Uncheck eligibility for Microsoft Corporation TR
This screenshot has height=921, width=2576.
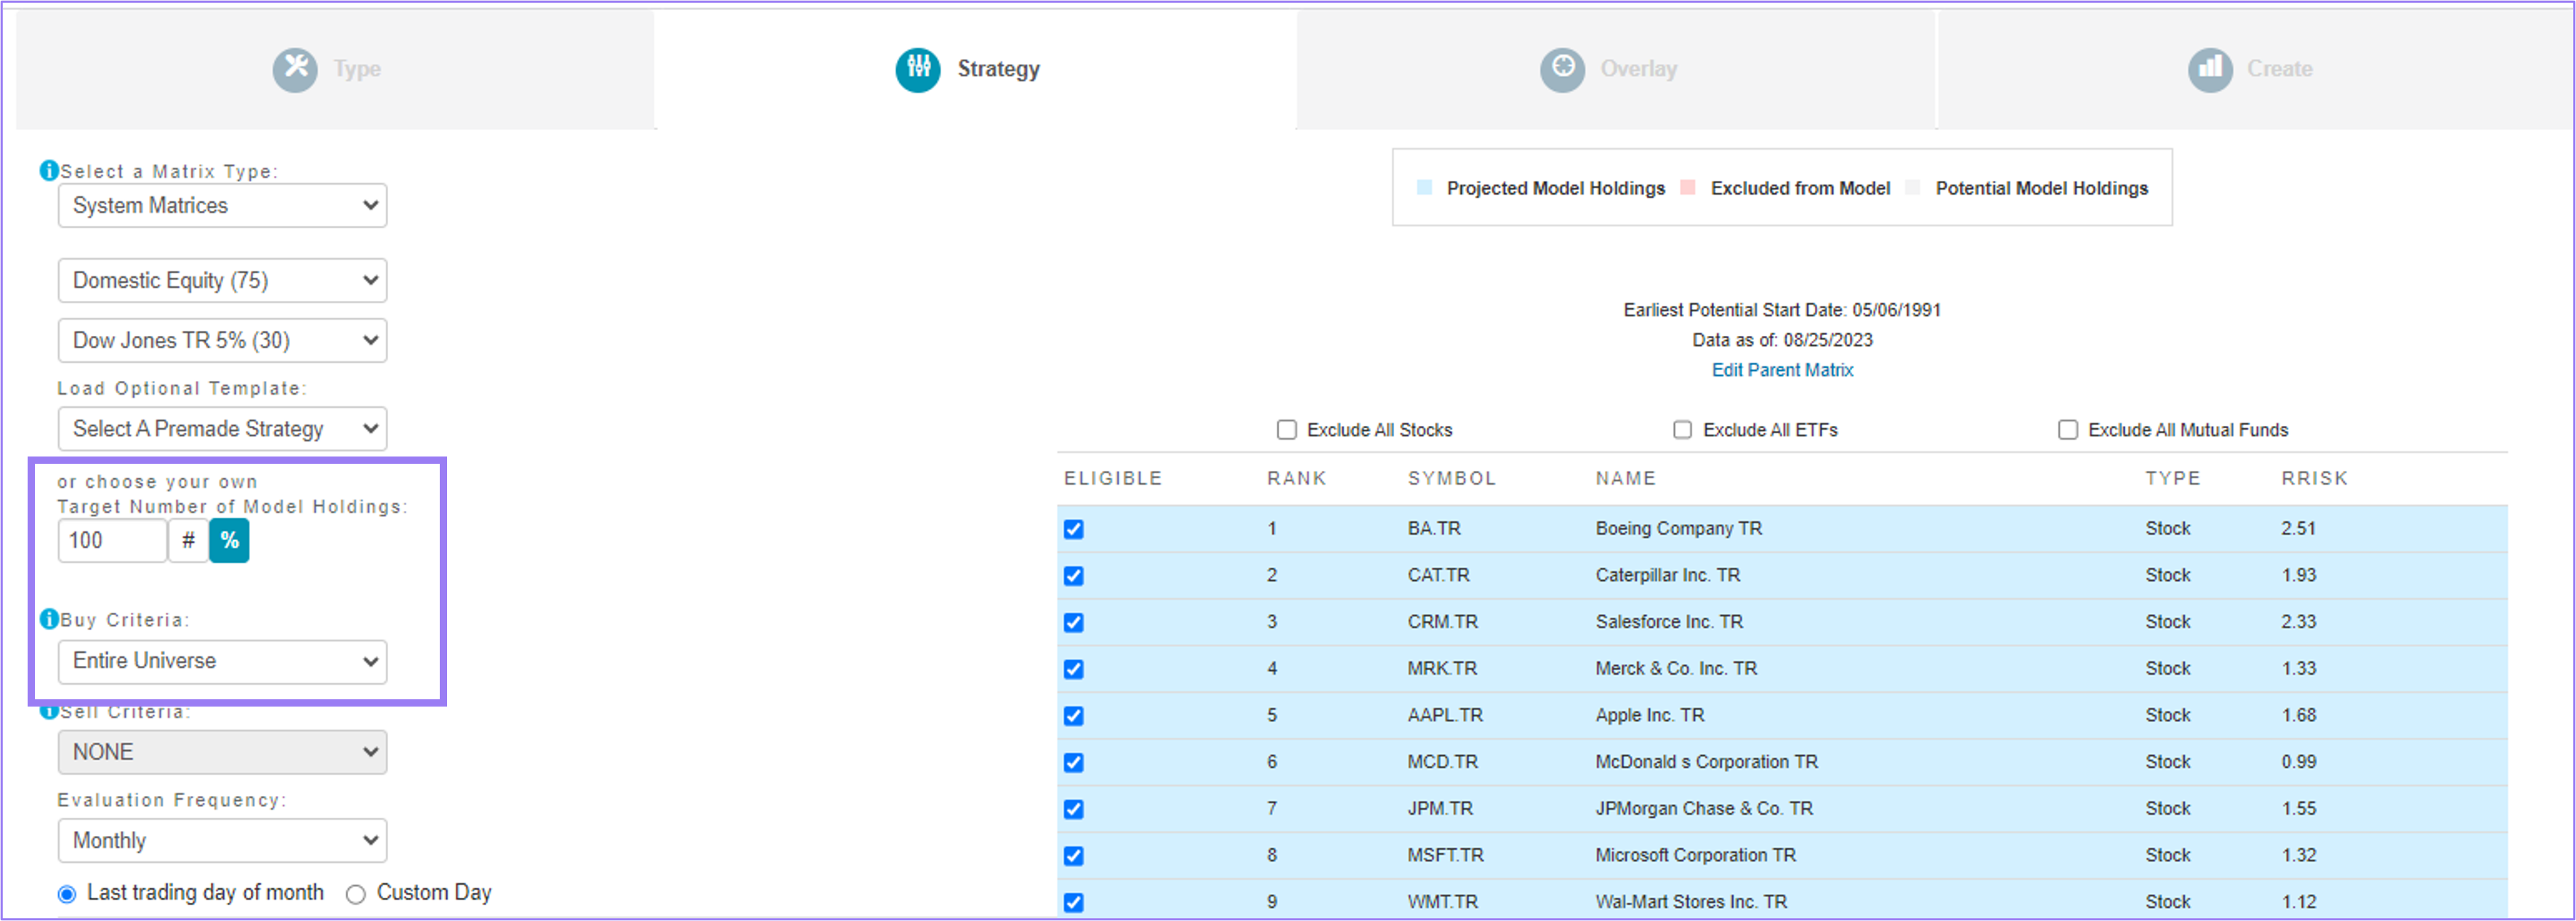tap(1074, 856)
